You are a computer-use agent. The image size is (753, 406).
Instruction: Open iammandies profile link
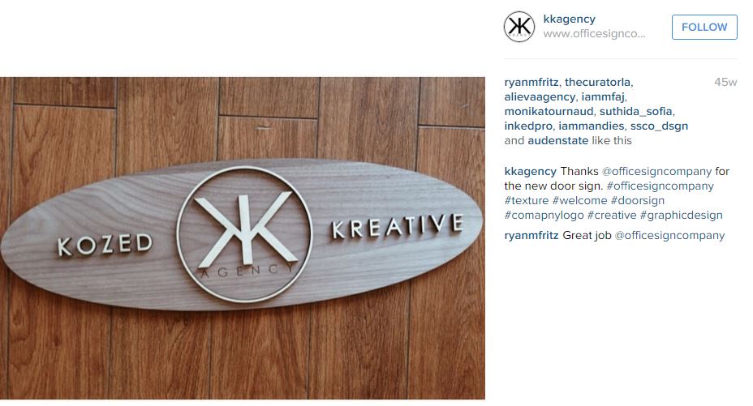(592, 126)
